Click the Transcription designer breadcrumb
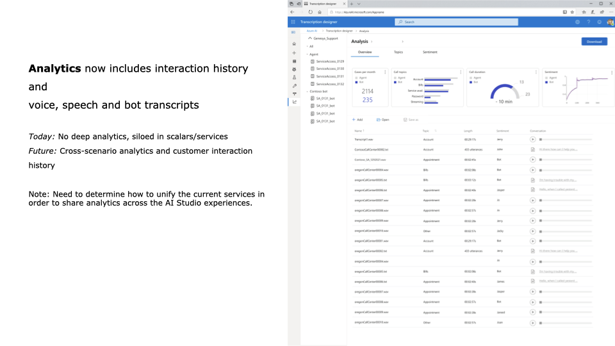Image resolution: width=615 pixels, height=346 pixels. pos(340,31)
